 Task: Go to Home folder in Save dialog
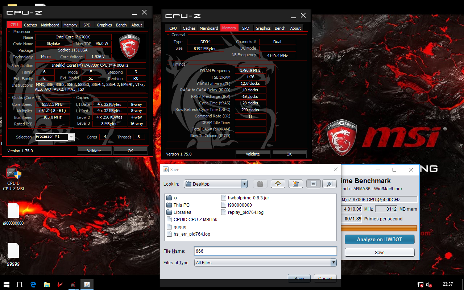[x=278, y=184]
